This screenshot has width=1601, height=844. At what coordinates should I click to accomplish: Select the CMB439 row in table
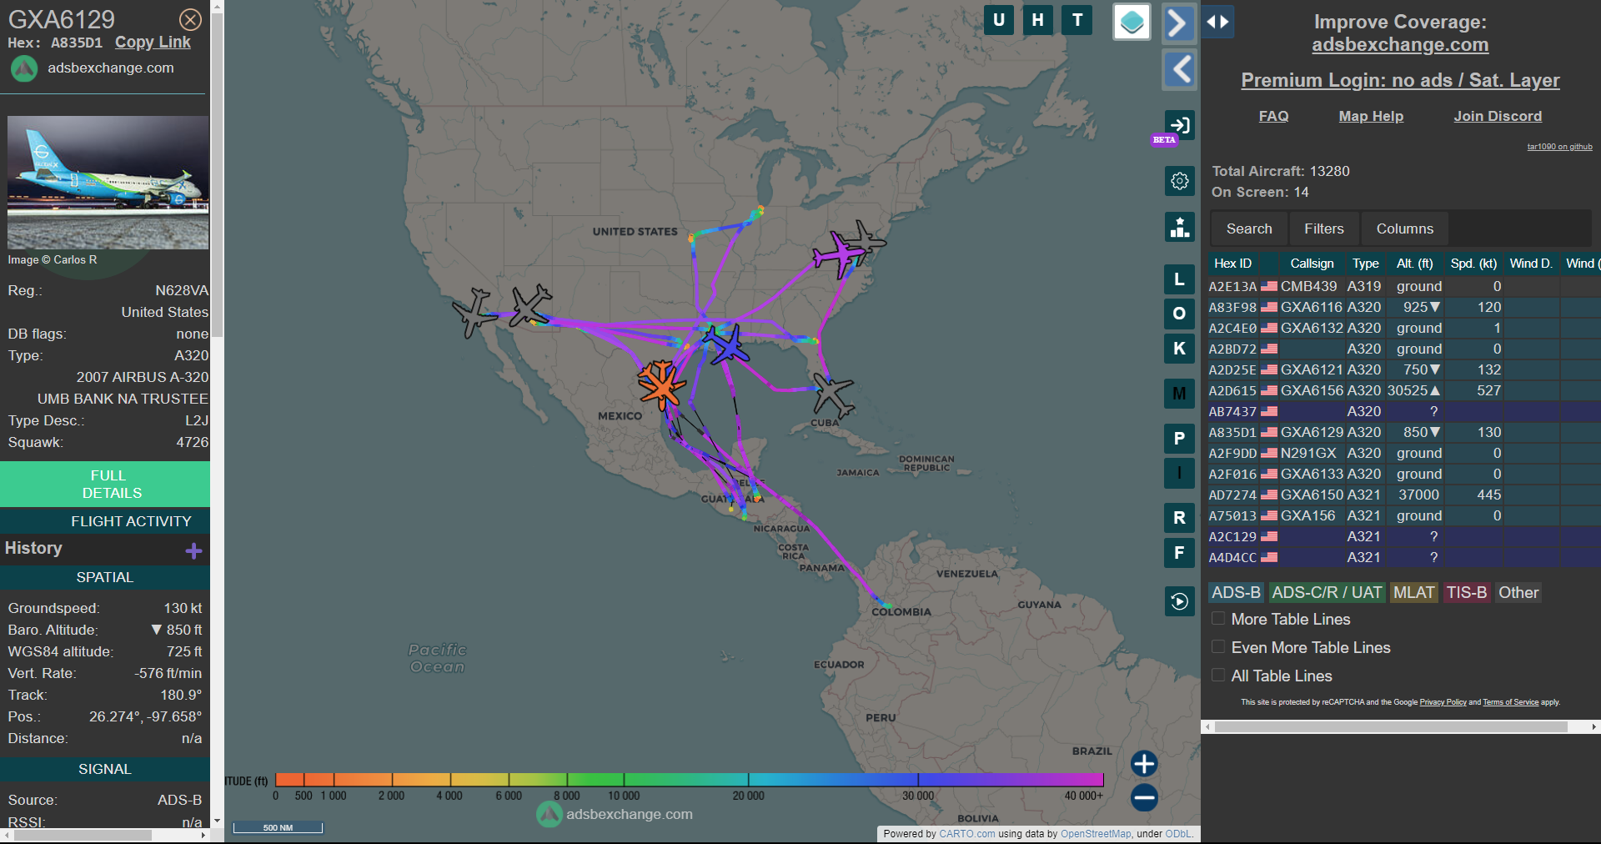[x=1404, y=286]
